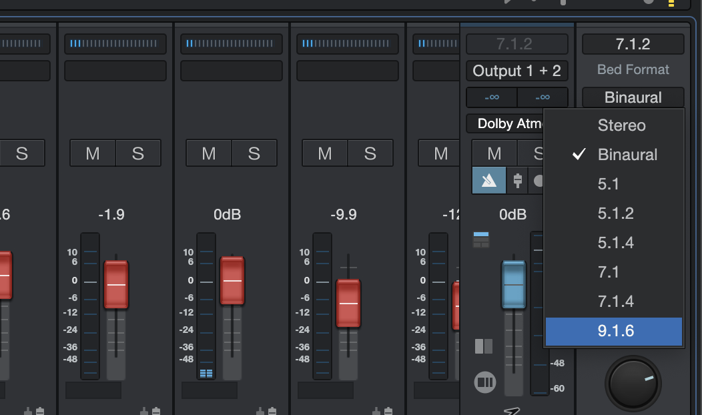
Task: Mute the main output channel with blue fader
Action: click(x=494, y=153)
